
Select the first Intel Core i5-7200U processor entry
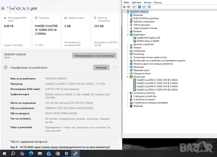click(157, 80)
